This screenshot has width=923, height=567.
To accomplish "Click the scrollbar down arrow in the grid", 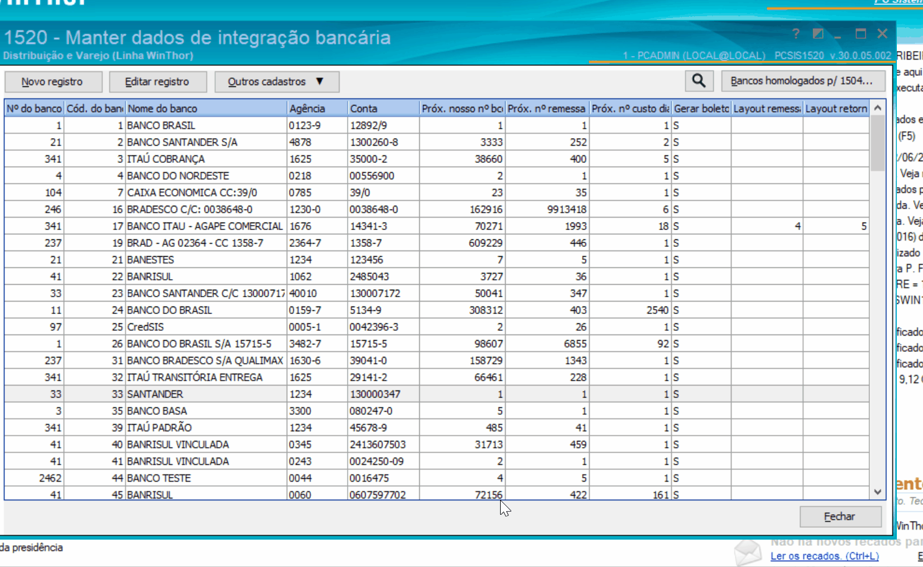I will point(878,492).
